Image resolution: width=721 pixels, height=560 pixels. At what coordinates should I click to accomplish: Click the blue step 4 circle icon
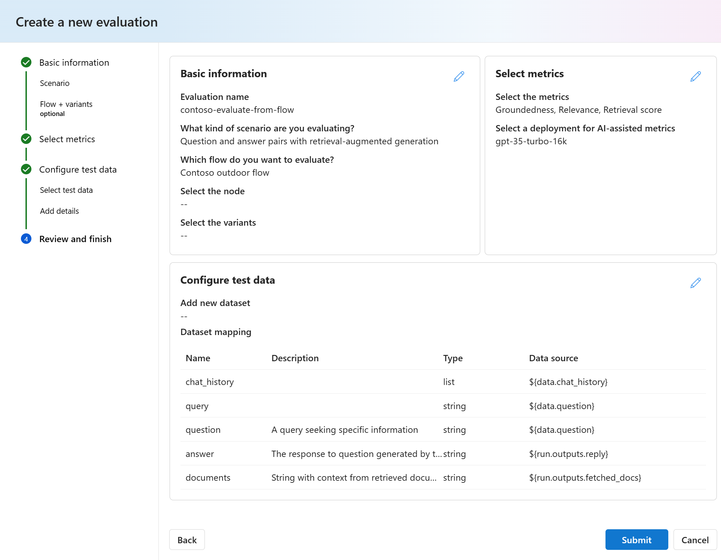click(x=26, y=239)
